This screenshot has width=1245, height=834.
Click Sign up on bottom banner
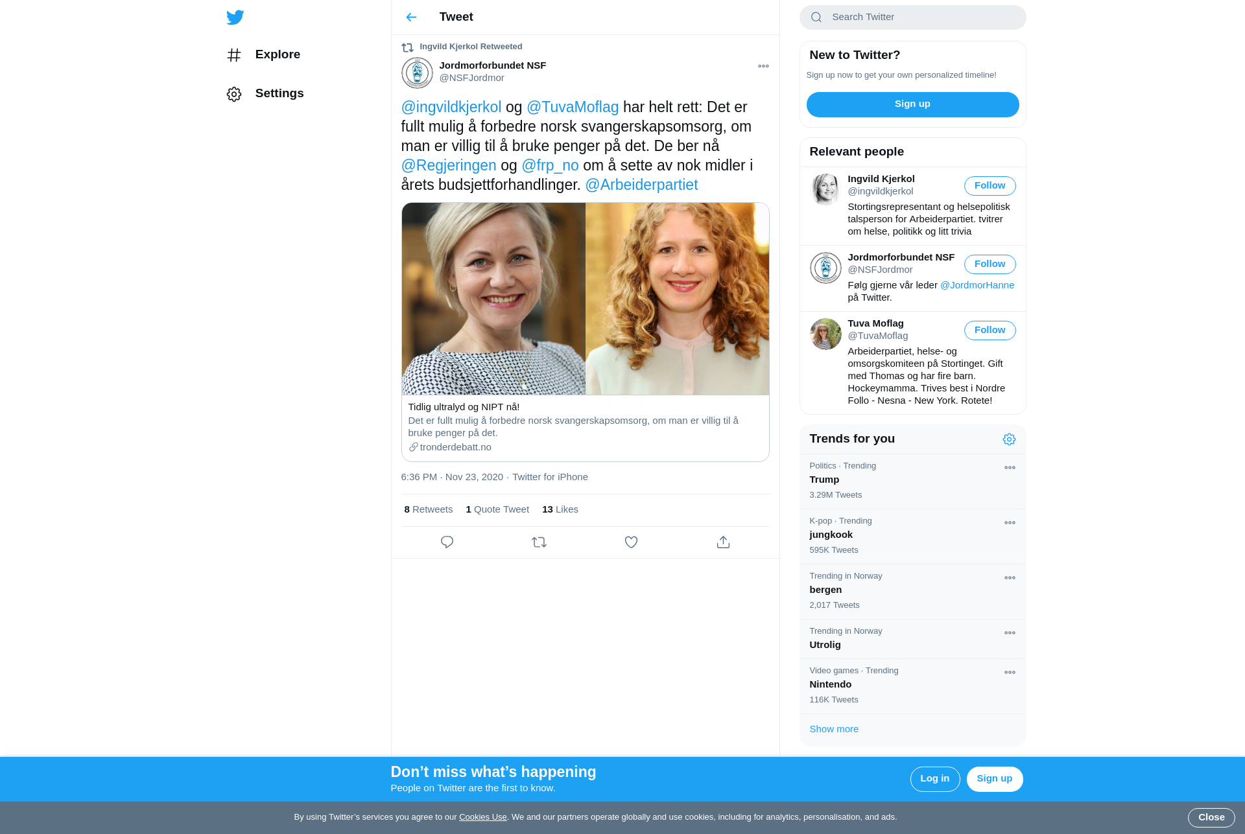pos(994,779)
